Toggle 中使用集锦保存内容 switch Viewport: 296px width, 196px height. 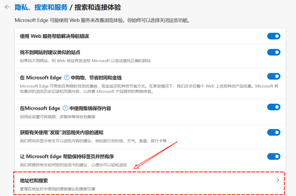click(274, 107)
